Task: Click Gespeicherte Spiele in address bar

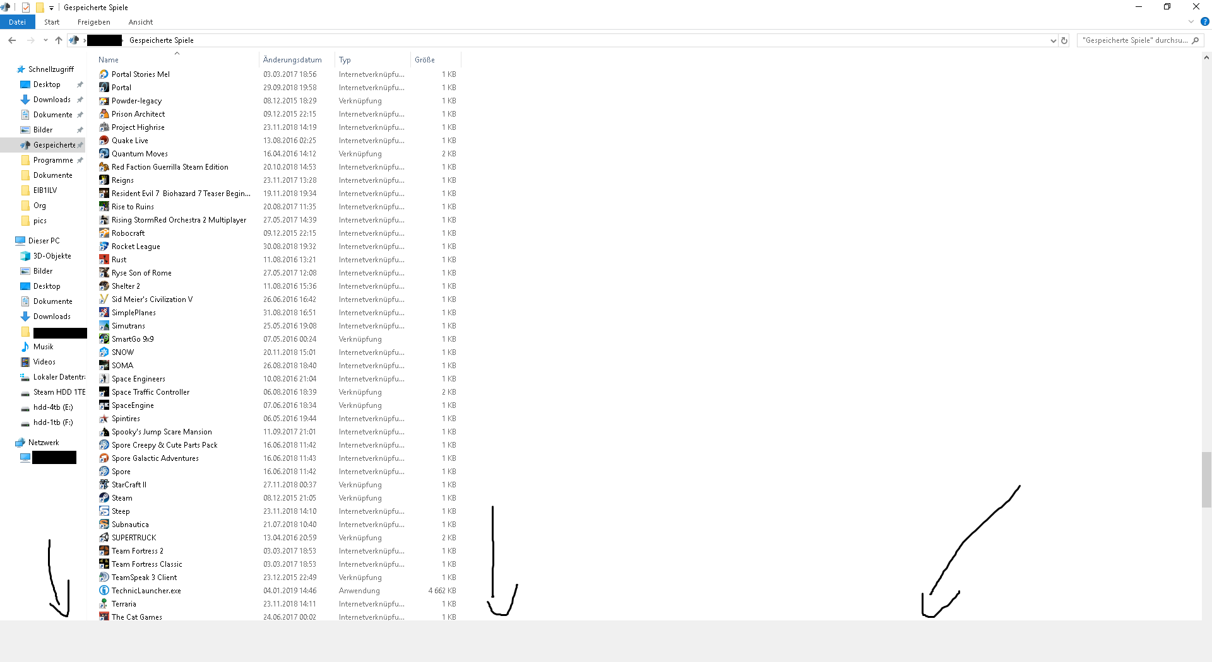Action: click(x=162, y=40)
